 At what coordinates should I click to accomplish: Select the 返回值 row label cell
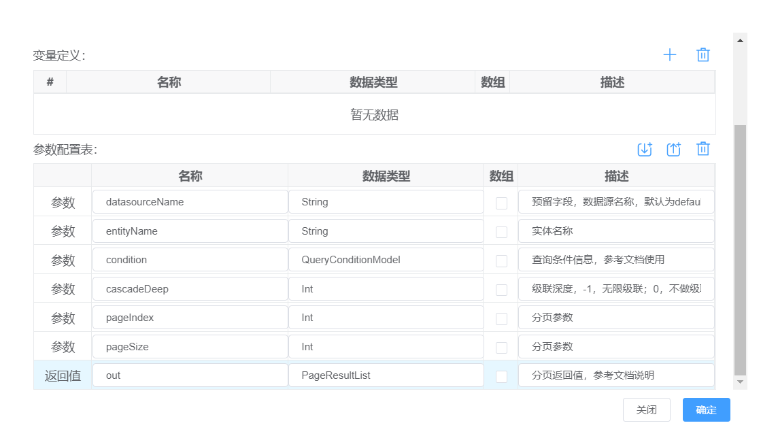click(63, 375)
